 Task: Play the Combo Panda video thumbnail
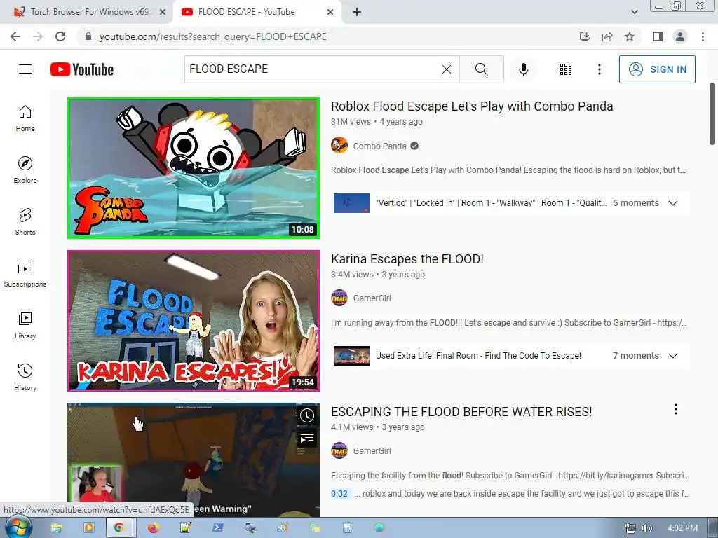[x=194, y=168]
